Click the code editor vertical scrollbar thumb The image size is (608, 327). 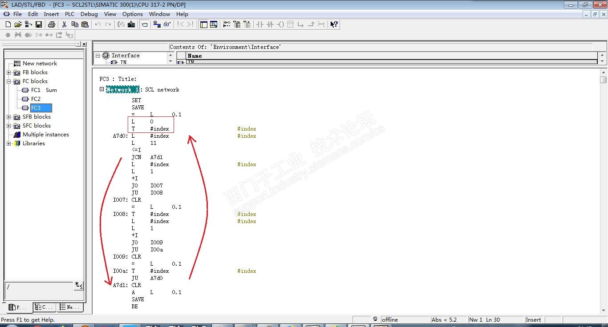pos(603,80)
